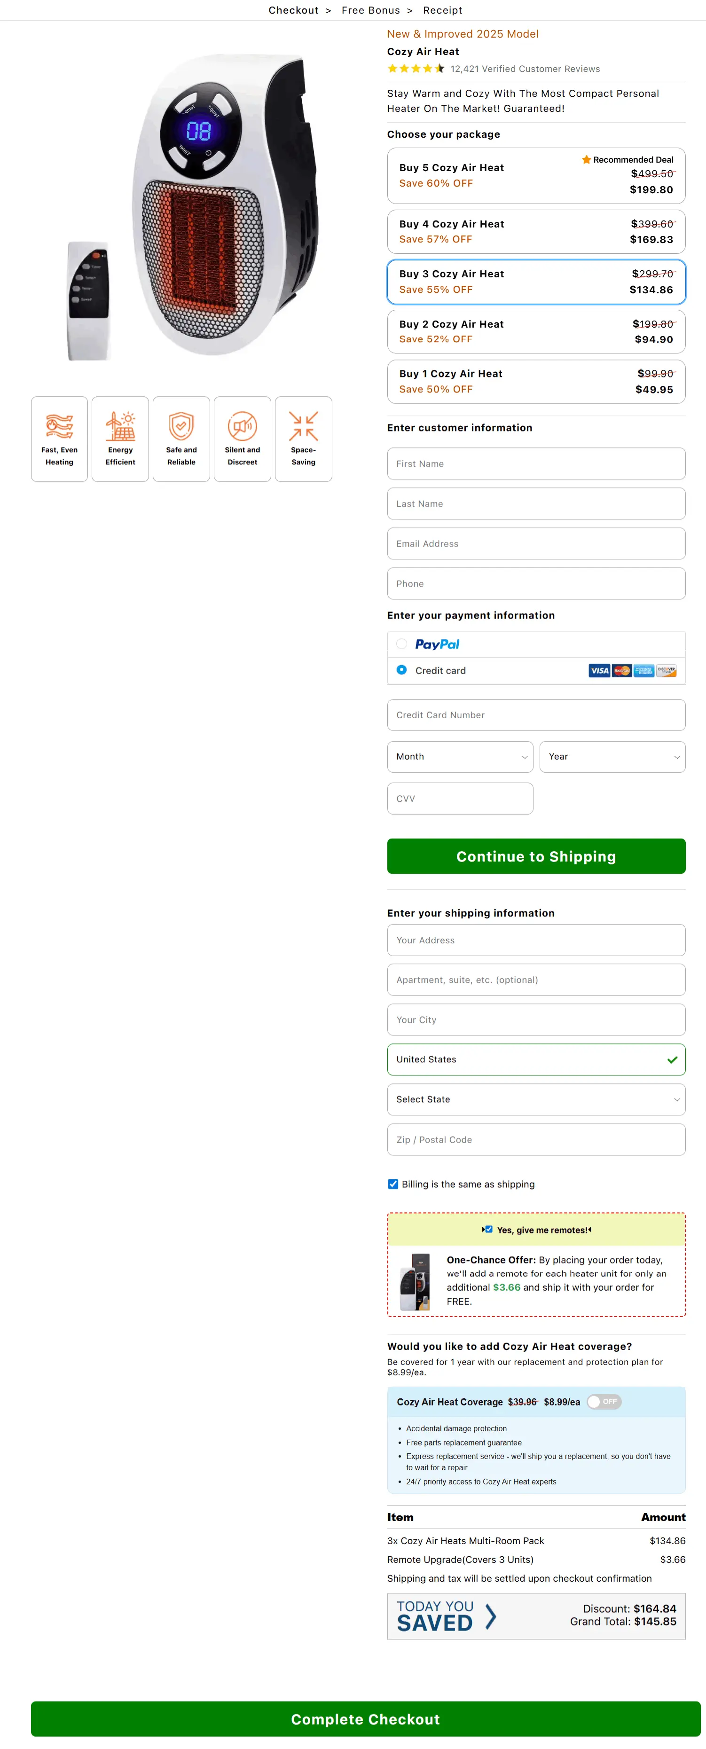Open the Year expiration dropdown
Image resolution: width=706 pixels, height=1749 pixels.
[x=612, y=756]
